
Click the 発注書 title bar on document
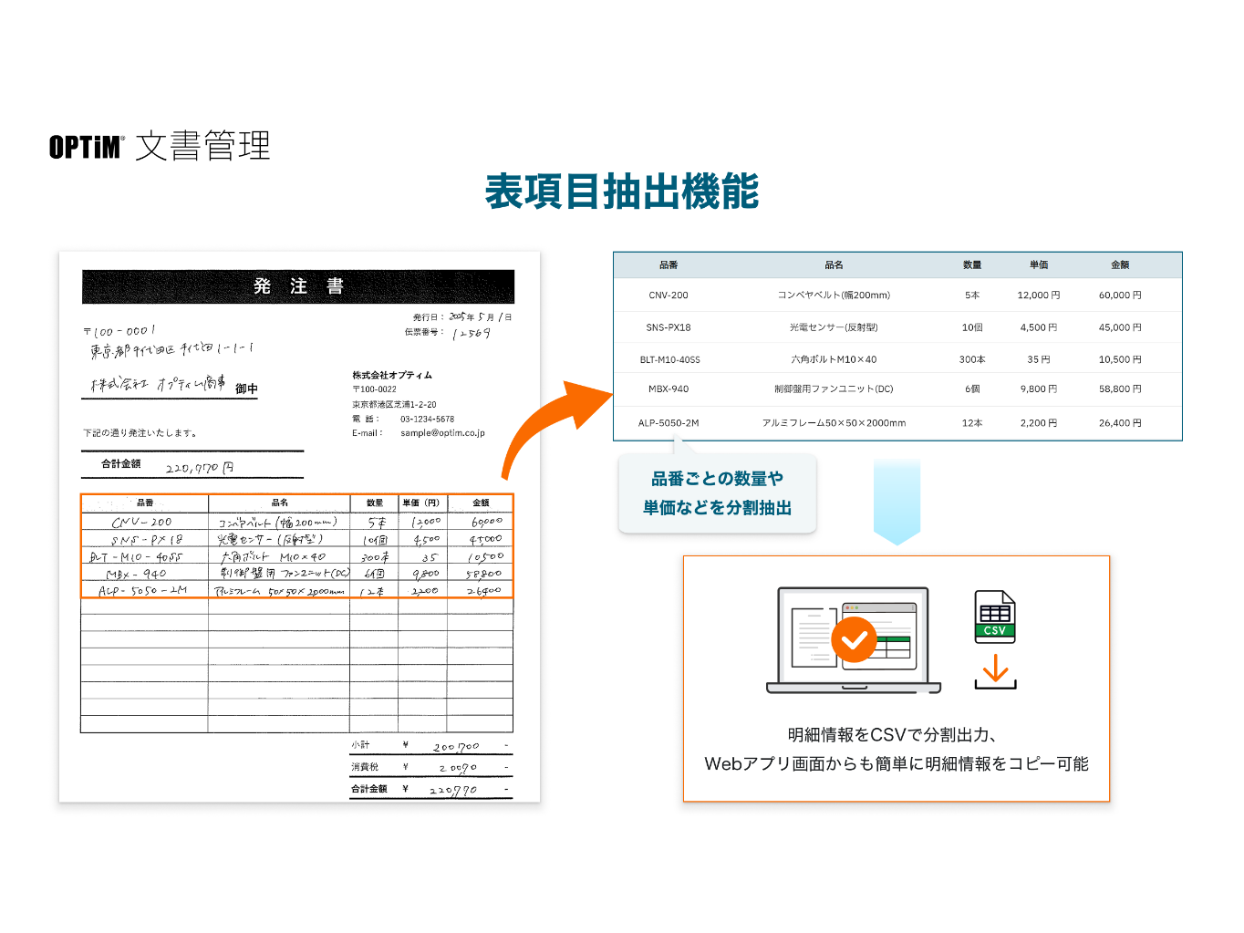point(298,286)
